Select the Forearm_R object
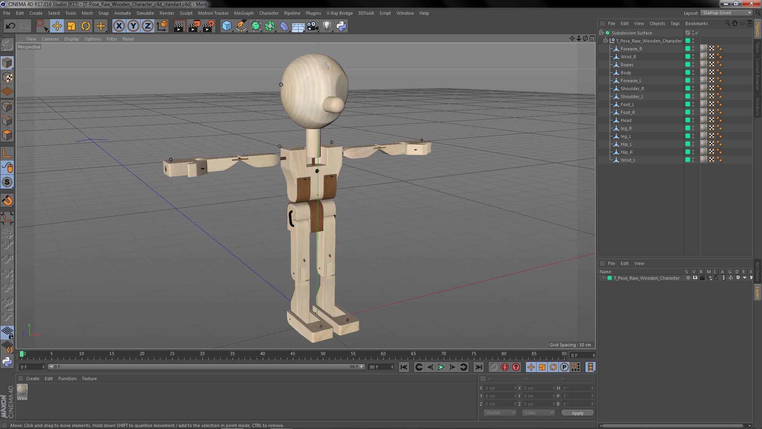Viewport: 762px width, 429px height. 631,49
